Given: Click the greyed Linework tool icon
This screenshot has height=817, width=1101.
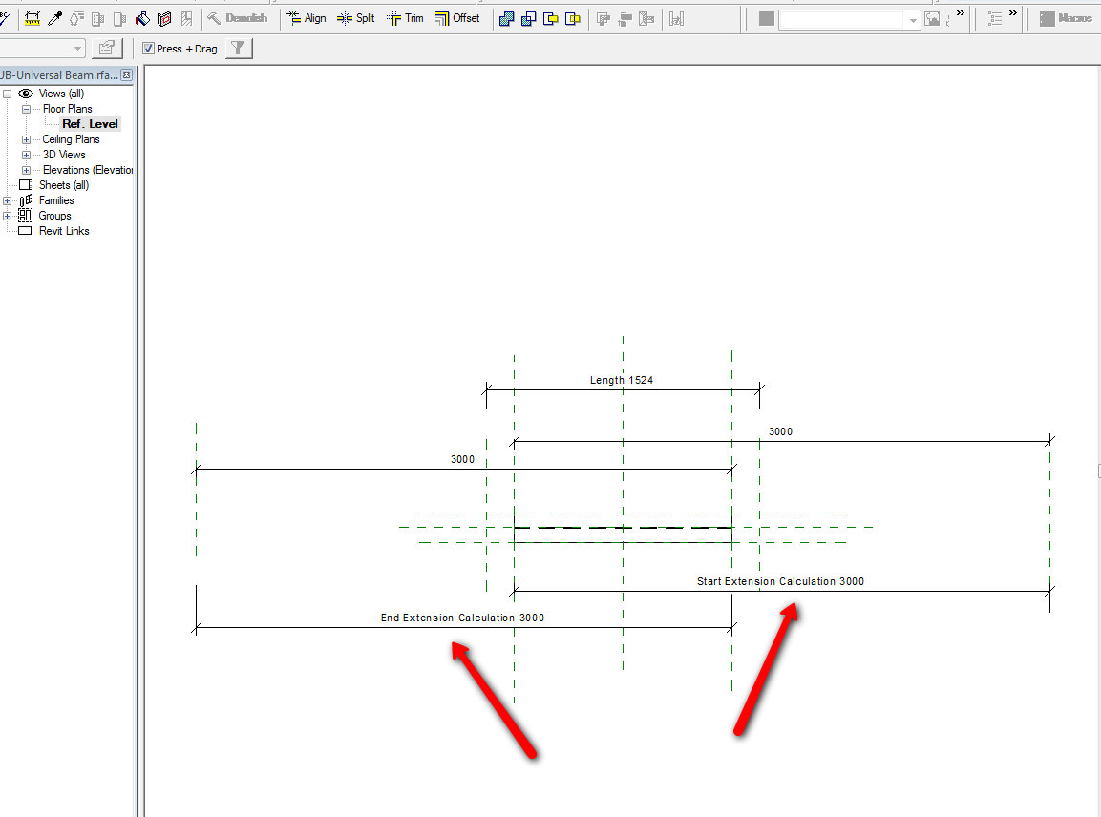Looking at the screenshot, I should (x=76, y=19).
